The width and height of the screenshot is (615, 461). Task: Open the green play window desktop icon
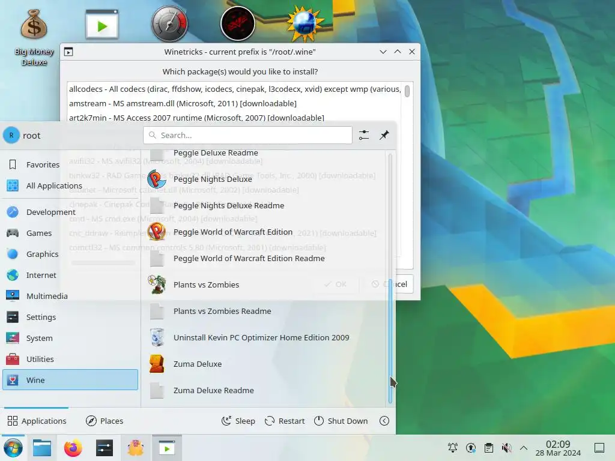pos(102,24)
